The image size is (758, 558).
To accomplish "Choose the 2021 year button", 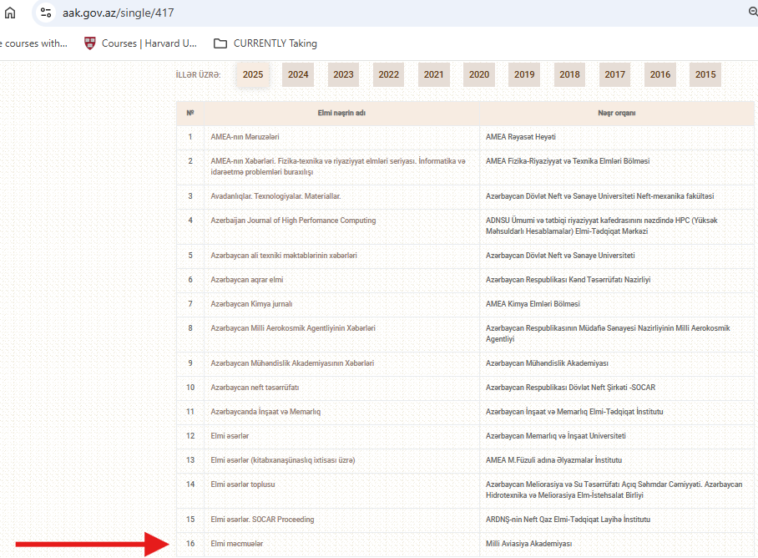I will click(433, 74).
